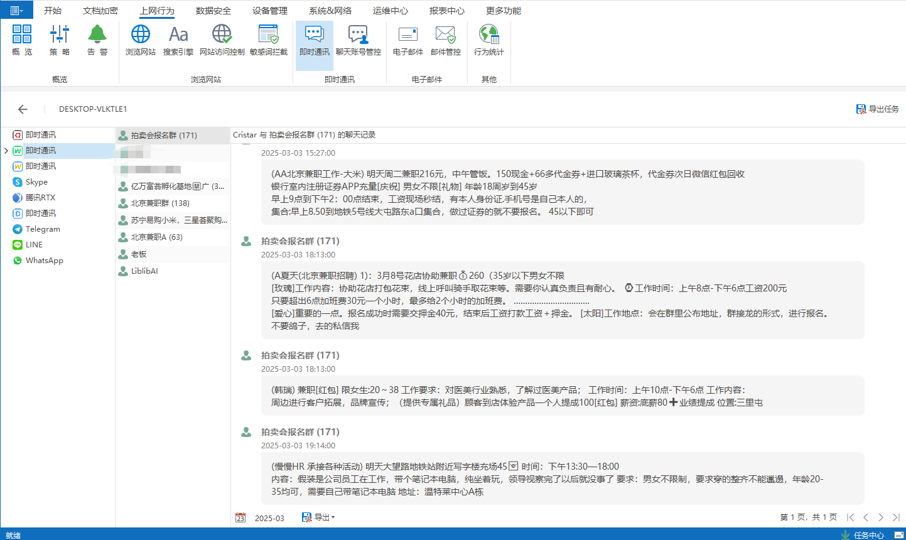The image size is (906, 540).
Task: Expand the selected 即时通讯 tree node
Action: pos(6,151)
